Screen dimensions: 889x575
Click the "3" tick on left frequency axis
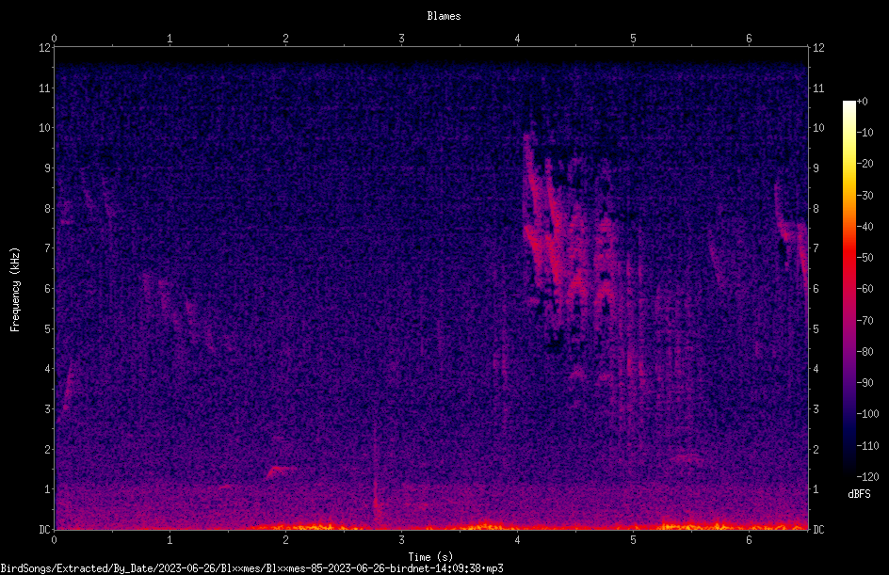(48, 409)
